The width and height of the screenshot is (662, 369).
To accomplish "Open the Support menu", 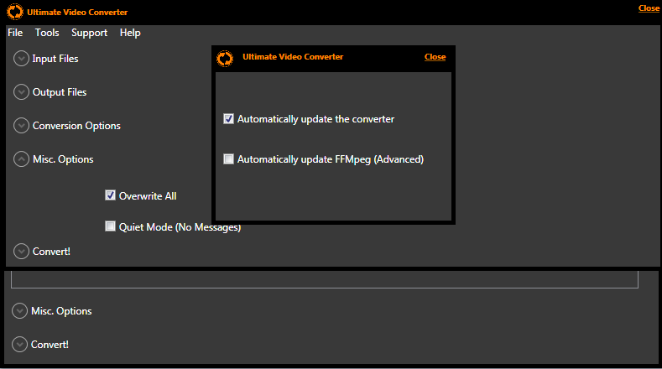I will [89, 33].
